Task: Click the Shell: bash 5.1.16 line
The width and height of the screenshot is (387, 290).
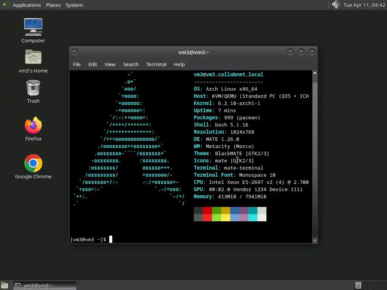Action: tap(221, 125)
